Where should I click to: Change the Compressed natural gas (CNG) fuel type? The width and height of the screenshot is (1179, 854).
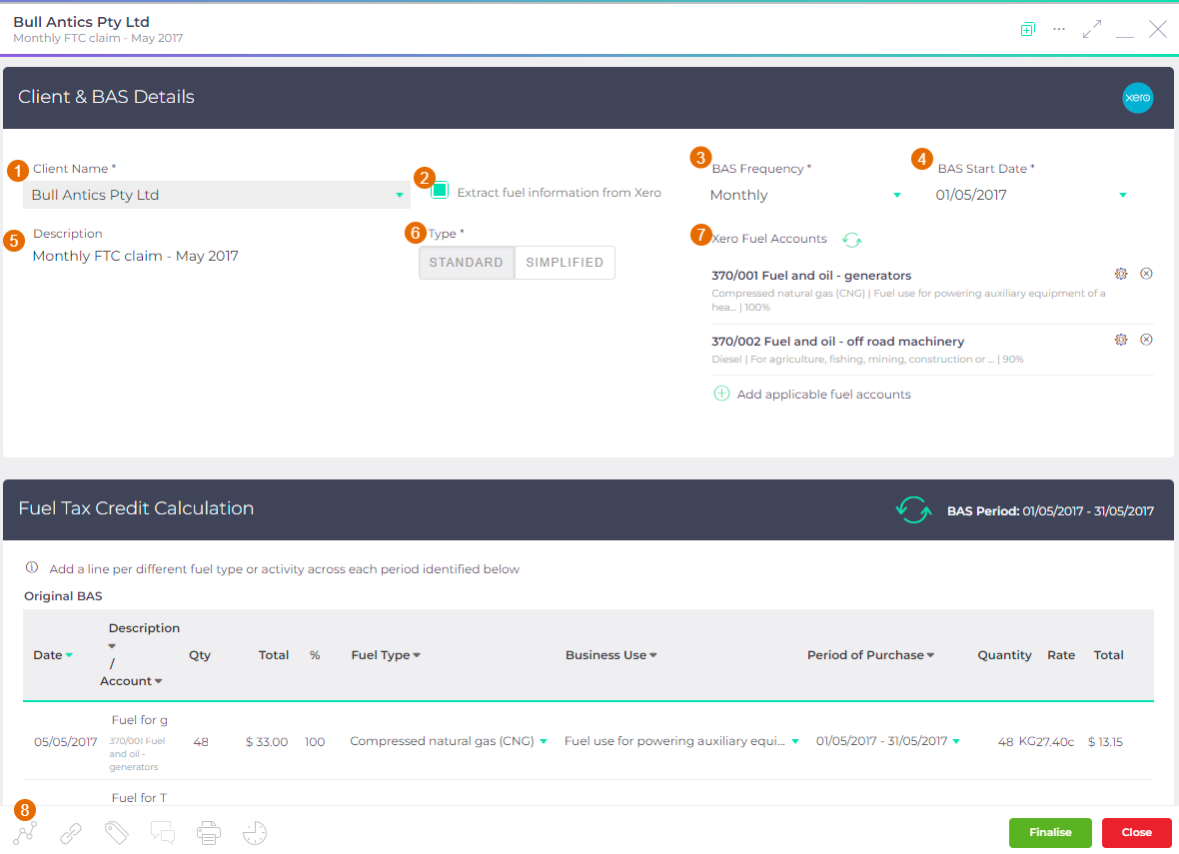click(x=449, y=741)
